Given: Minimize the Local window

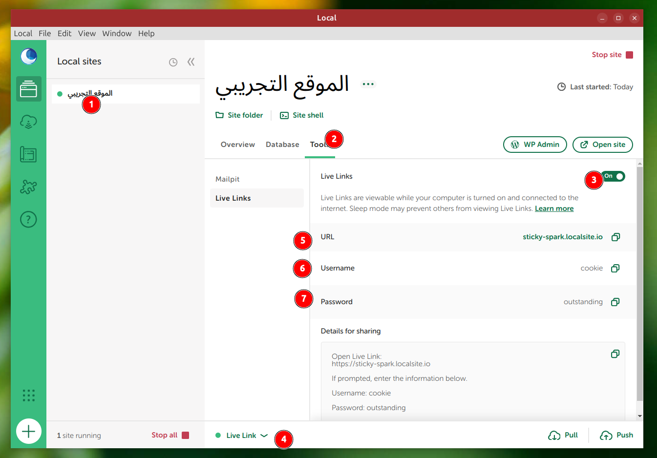Looking at the screenshot, I should pos(602,18).
